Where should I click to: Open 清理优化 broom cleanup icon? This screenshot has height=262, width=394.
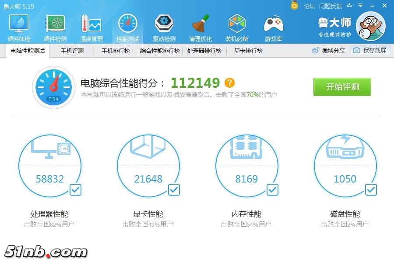click(200, 28)
